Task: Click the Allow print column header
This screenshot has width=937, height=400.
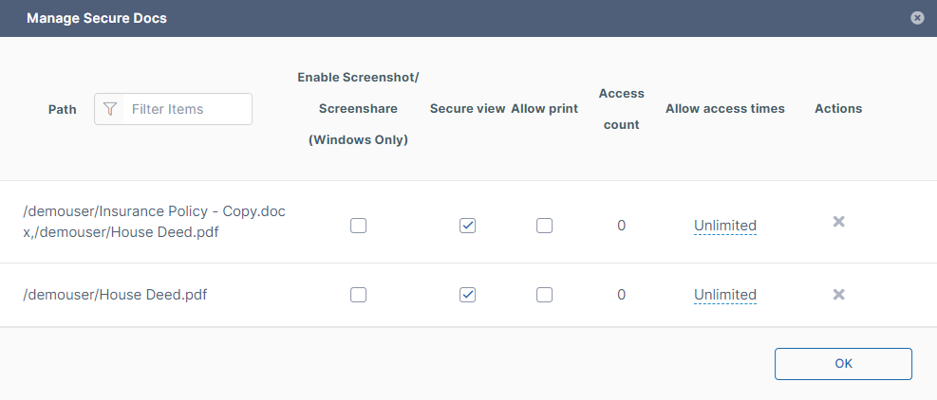Action: click(x=544, y=109)
